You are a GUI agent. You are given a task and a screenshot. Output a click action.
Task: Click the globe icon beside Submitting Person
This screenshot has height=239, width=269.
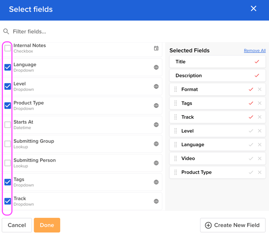point(156,163)
